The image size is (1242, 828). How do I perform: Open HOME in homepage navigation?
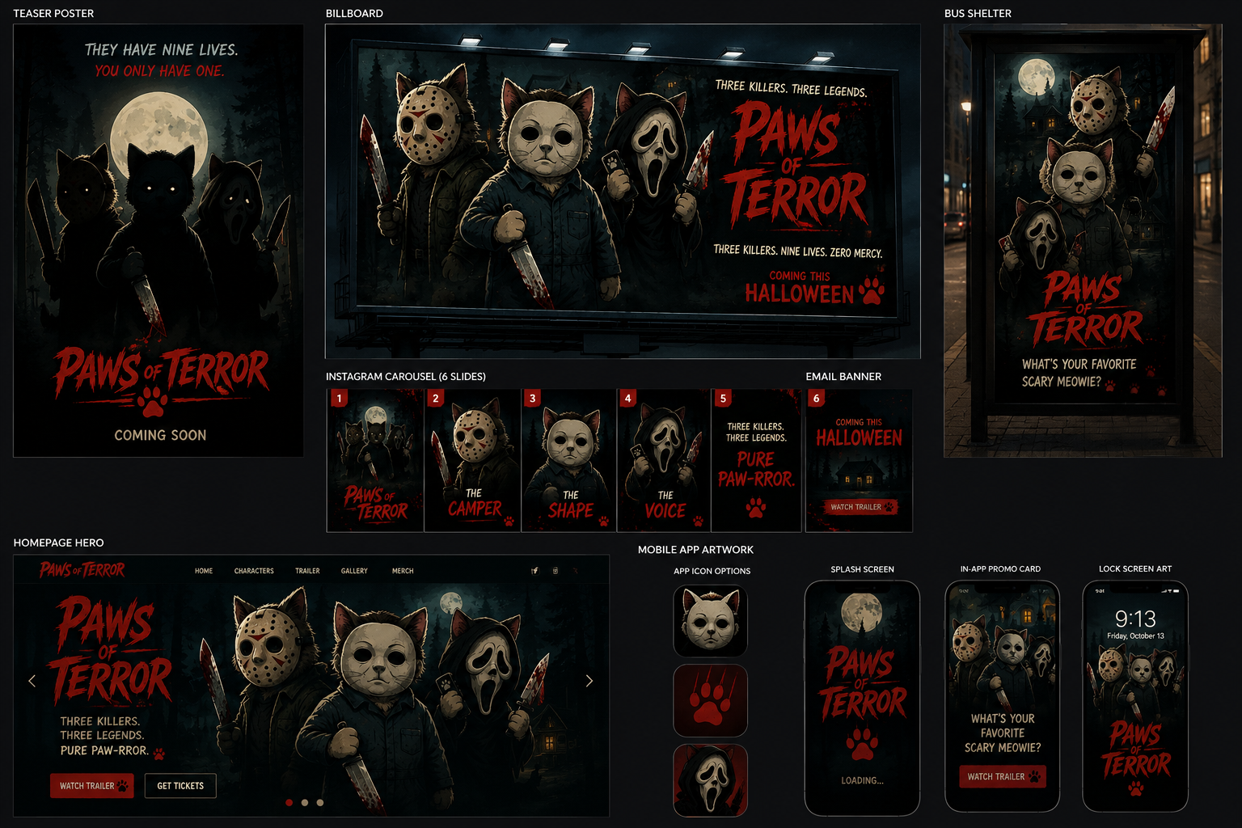[x=204, y=571]
